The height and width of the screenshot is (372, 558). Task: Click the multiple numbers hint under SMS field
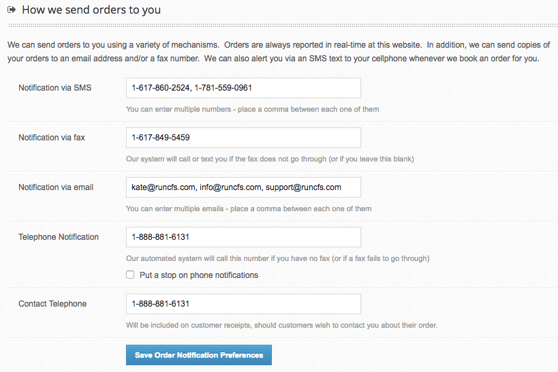(252, 109)
